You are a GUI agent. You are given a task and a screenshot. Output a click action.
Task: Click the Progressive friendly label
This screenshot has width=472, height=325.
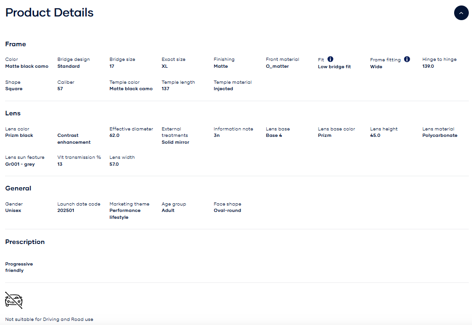tap(19, 267)
